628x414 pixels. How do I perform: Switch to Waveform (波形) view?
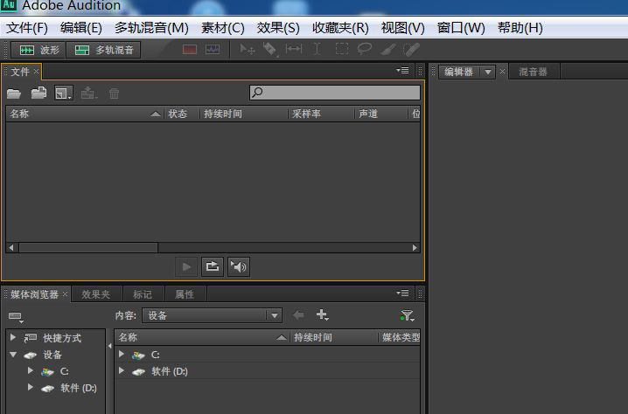pyautogui.click(x=38, y=50)
